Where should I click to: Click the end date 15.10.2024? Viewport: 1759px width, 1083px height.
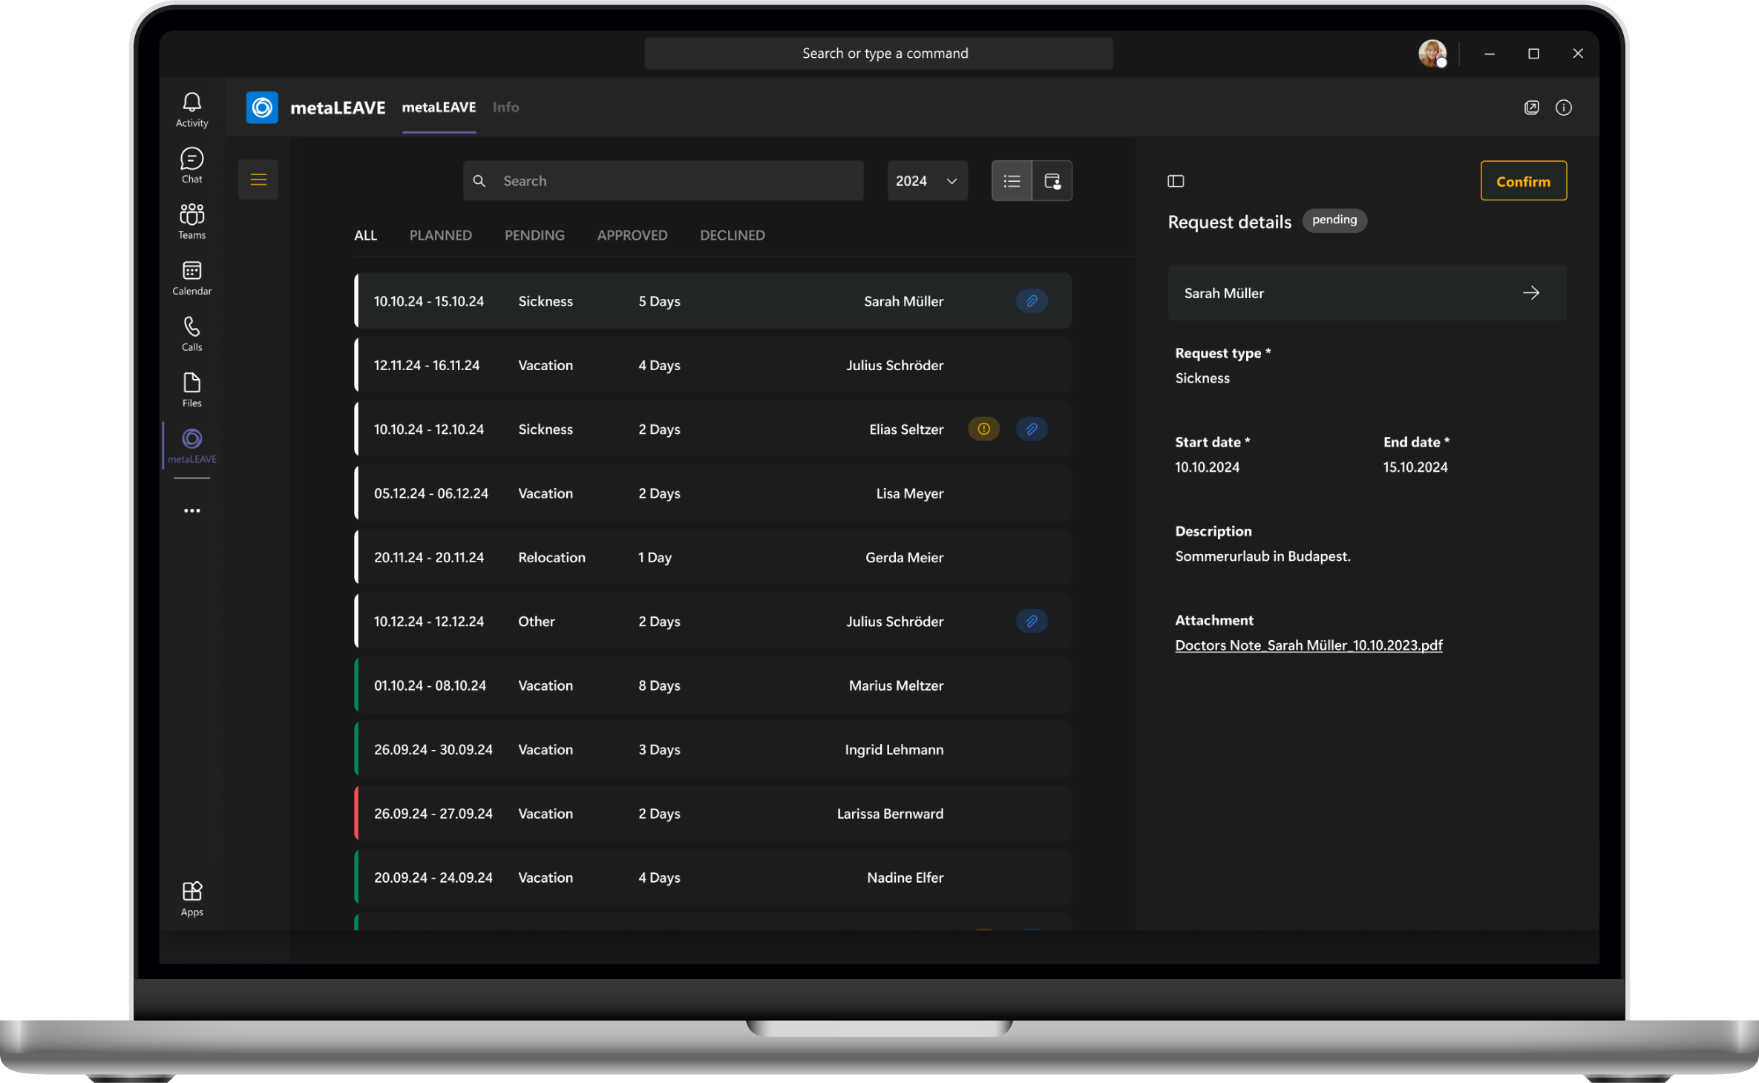pos(1415,467)
